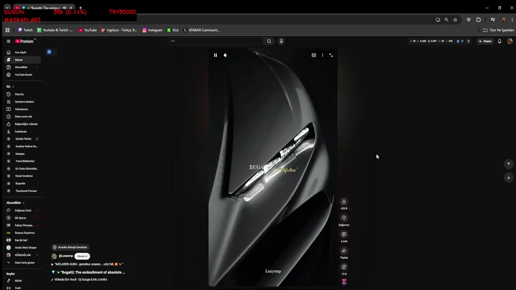Expand Daha fazla göster subscriptions
Screen dimensions: 516x290
(23, 263)
